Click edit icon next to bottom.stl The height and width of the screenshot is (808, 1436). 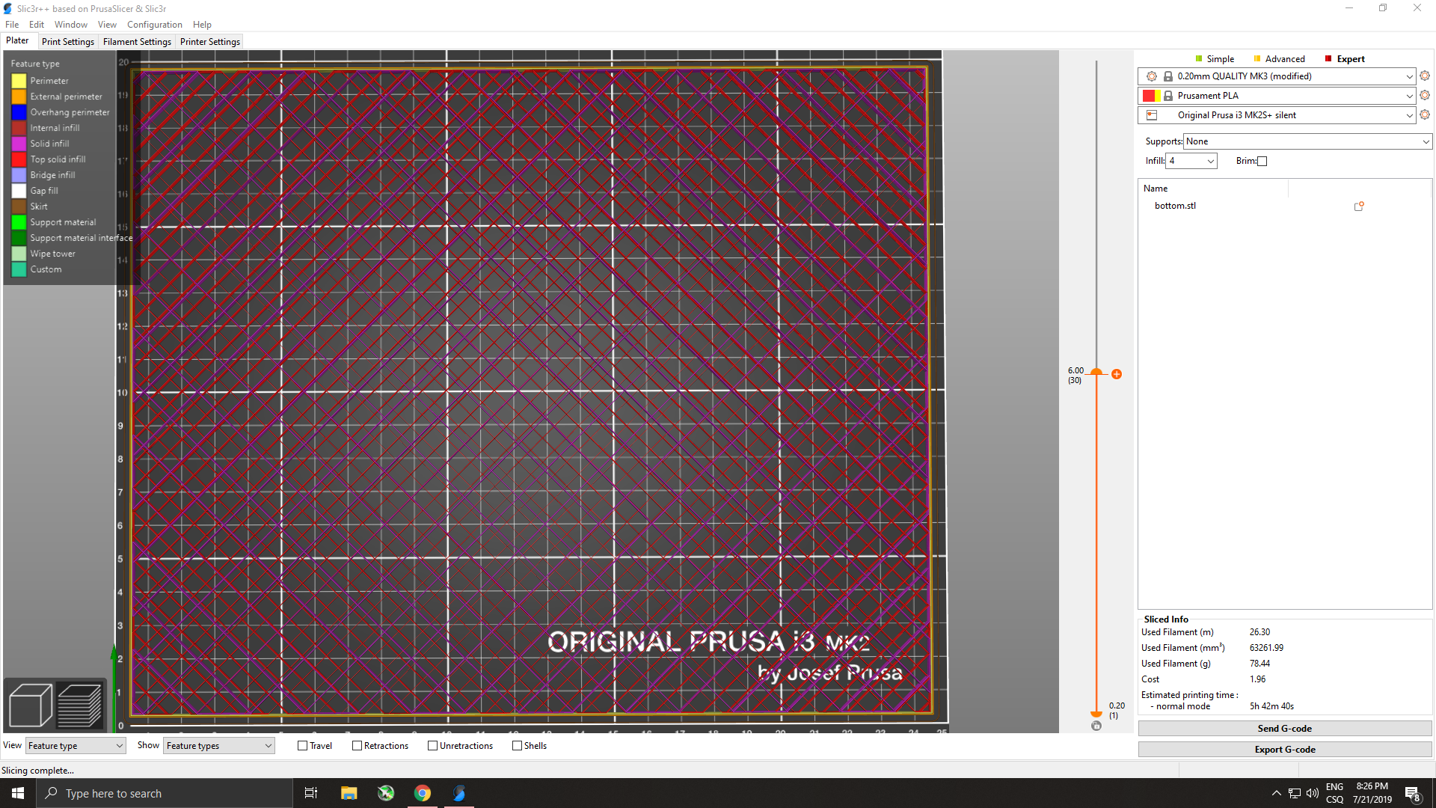(x=1359, y=206)
